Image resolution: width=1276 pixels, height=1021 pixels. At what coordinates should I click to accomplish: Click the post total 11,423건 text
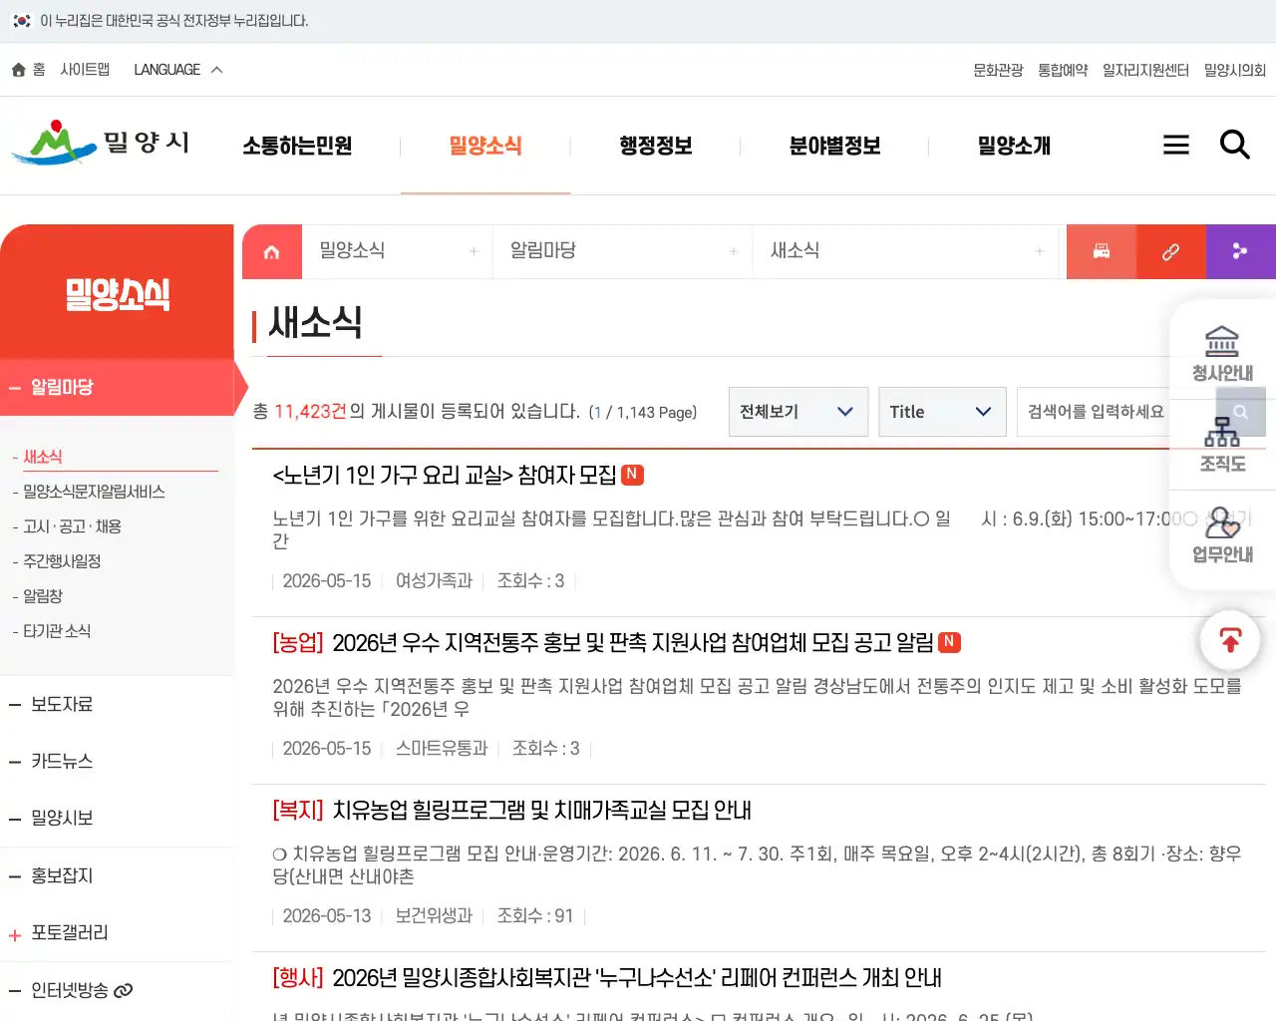(310, 412)
